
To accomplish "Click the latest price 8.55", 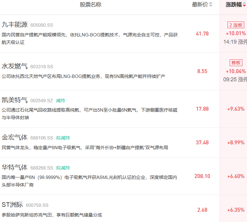I will tap(202, 71).
